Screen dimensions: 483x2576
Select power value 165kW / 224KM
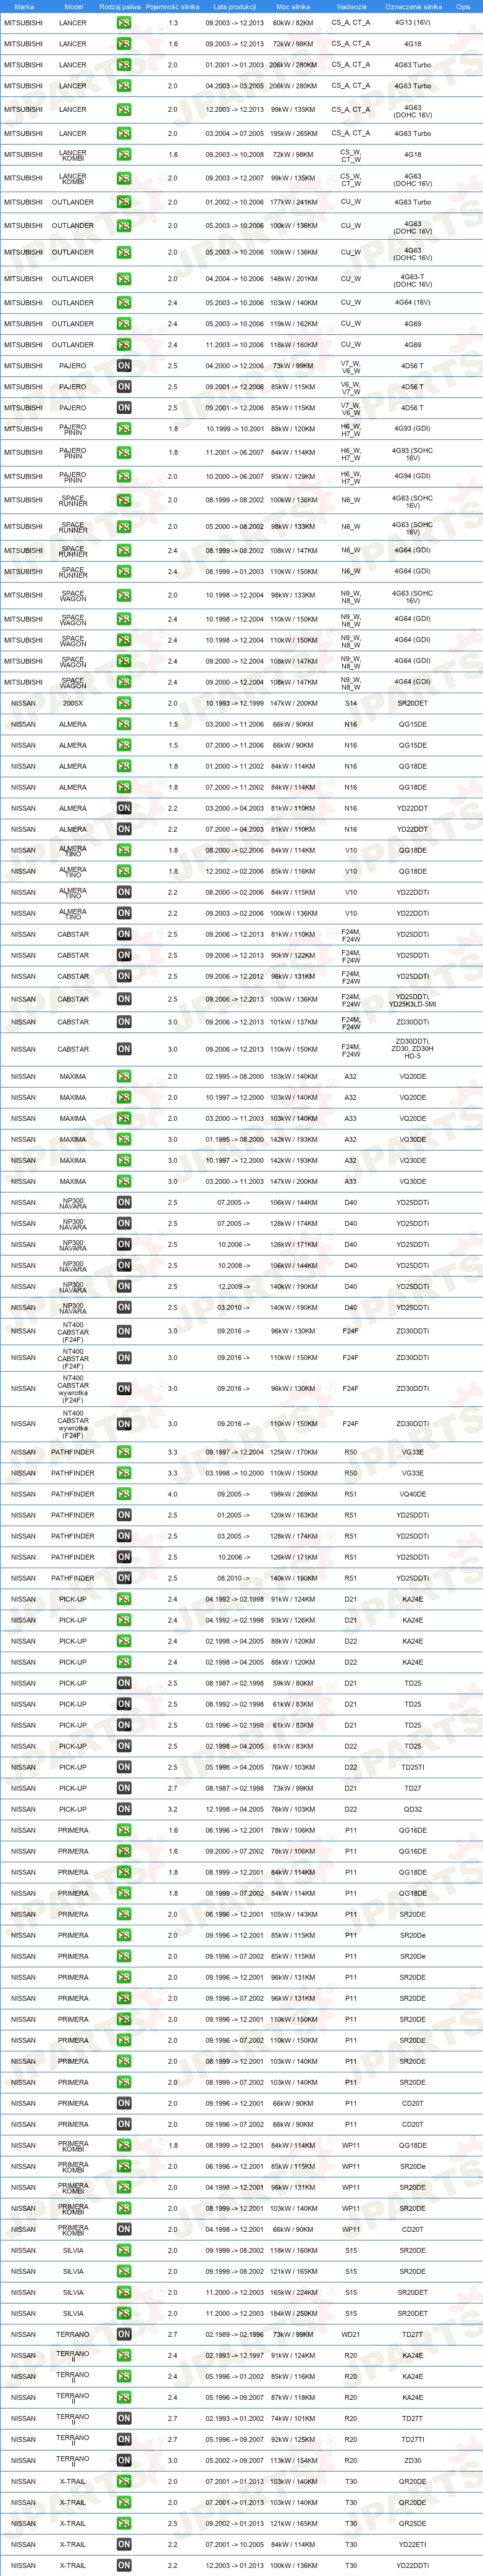(293, 2292)
